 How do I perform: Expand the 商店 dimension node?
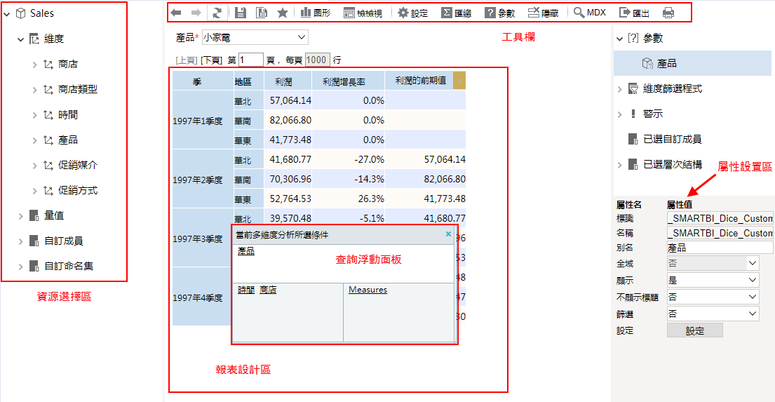tap(34, 65)
